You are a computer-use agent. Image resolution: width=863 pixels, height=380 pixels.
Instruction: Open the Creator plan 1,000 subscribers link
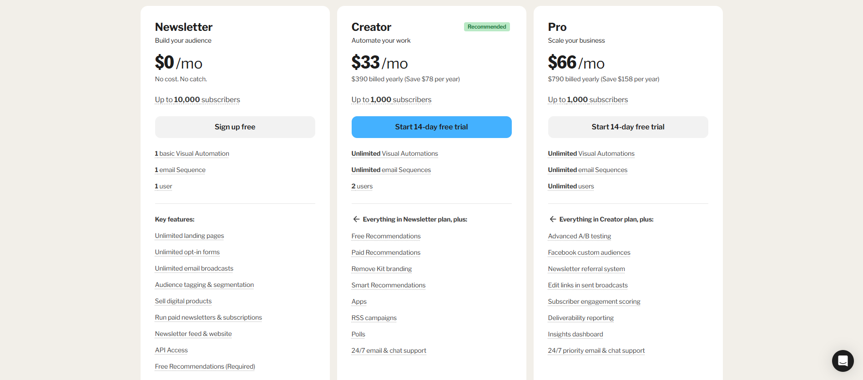point(391,99)
